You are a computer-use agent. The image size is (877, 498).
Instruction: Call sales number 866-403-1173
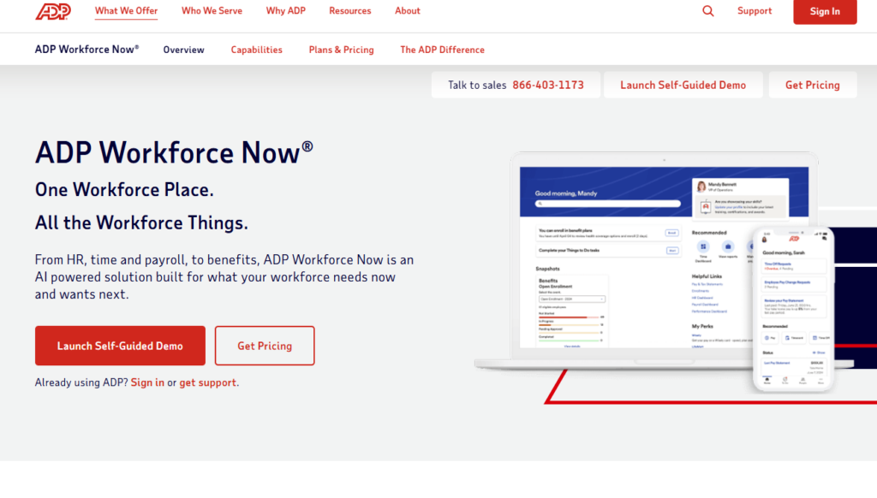547,85
